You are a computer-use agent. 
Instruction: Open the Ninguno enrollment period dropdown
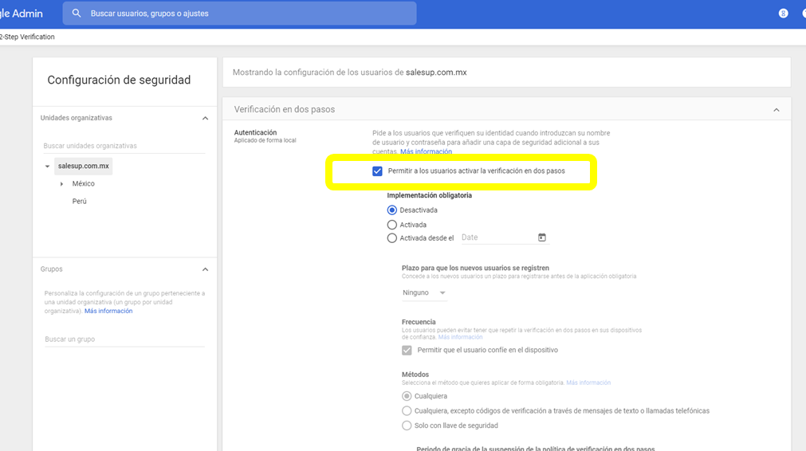click(424, 292)
